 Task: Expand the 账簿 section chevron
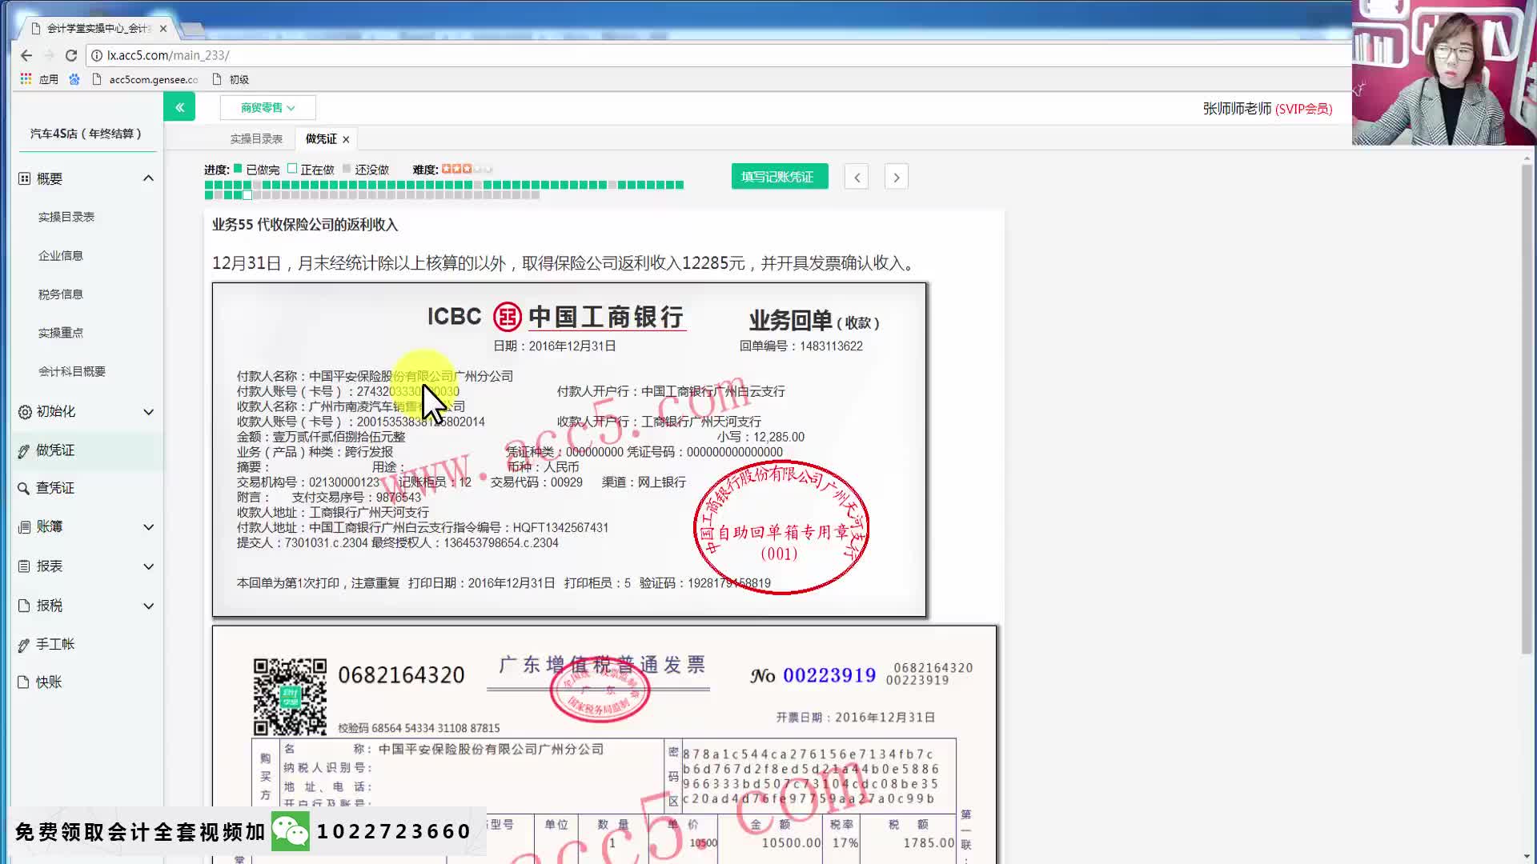(x=147, y=526)
